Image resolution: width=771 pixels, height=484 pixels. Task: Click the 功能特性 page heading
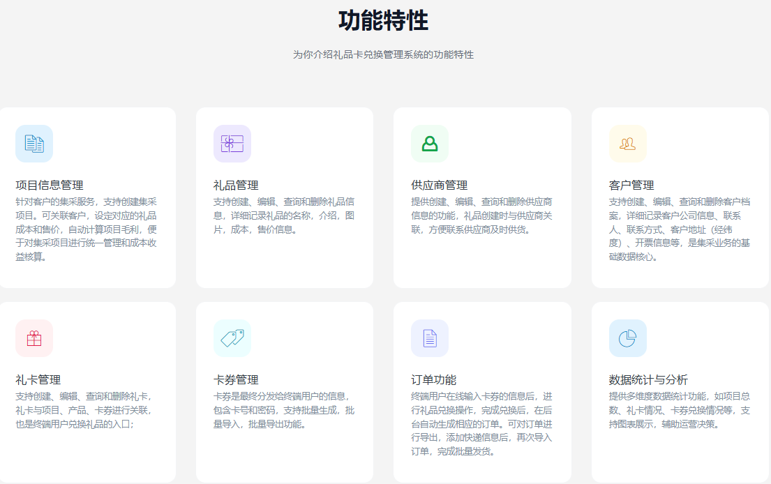click(x=384, y=21)
